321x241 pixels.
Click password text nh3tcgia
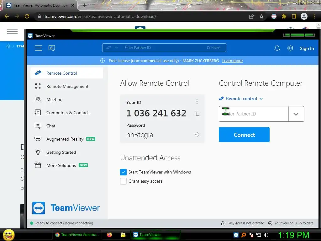click(x=140, y=135)
